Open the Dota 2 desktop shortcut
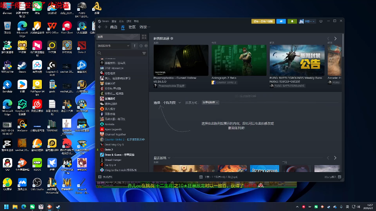376x211 pixels. (82, 47)
